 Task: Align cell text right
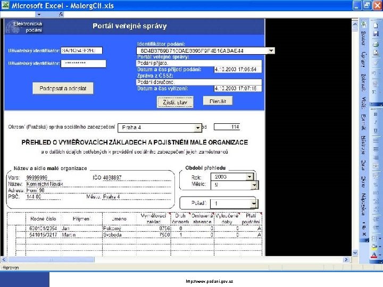(376, 157)
